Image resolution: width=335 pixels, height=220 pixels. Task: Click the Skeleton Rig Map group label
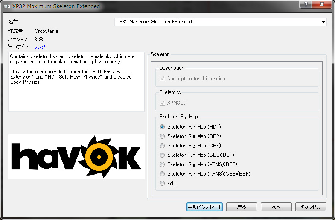(x=179, y=117)
